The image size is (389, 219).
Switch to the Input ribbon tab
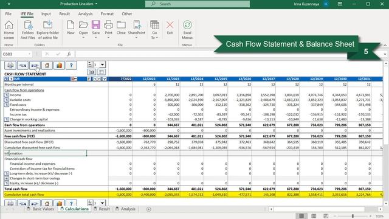(x=46, y=14)
